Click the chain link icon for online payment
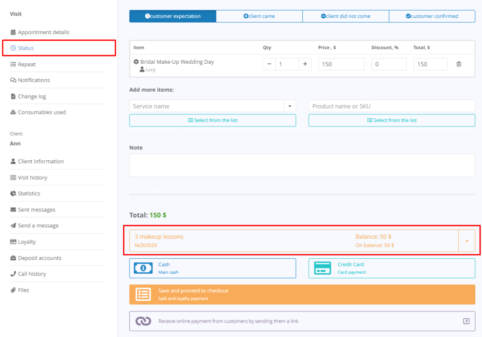Image resolution: width=482 pixels, height=337 pixels. pos(143,321)
